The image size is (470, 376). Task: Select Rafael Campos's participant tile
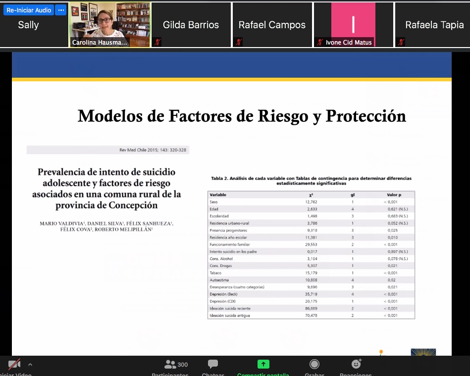tap(272, 25)
